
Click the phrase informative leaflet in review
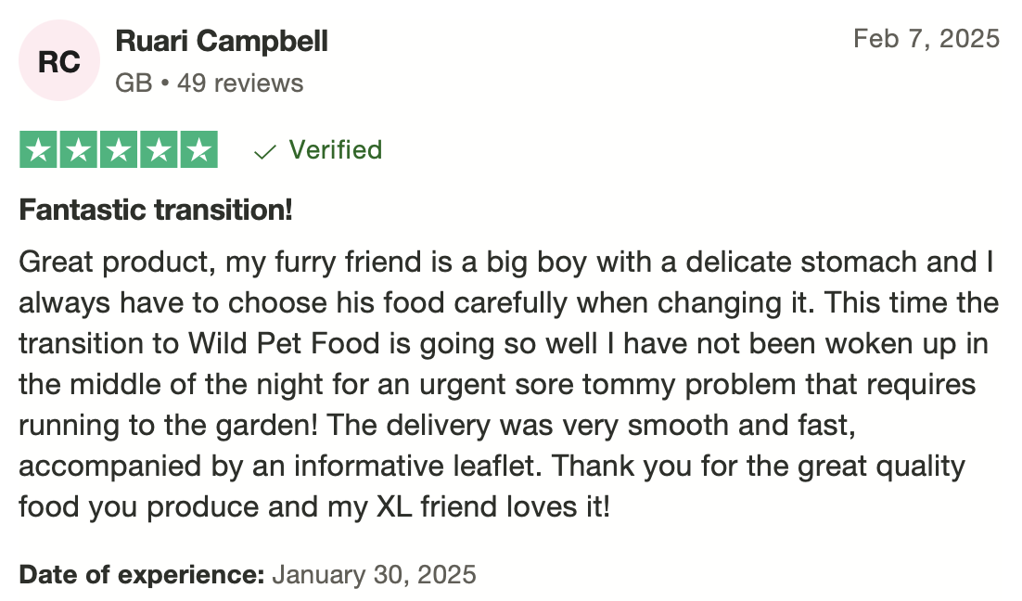coord(417,467)
